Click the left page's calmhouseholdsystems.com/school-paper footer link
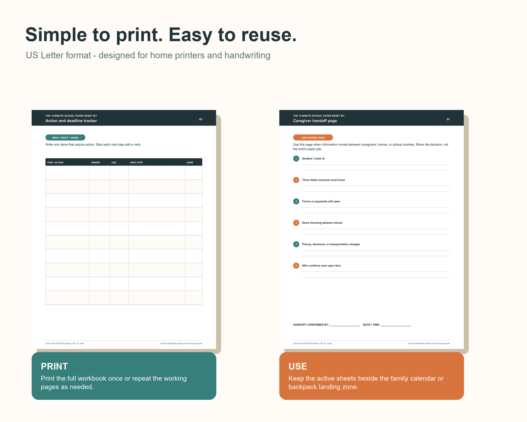 181,343
